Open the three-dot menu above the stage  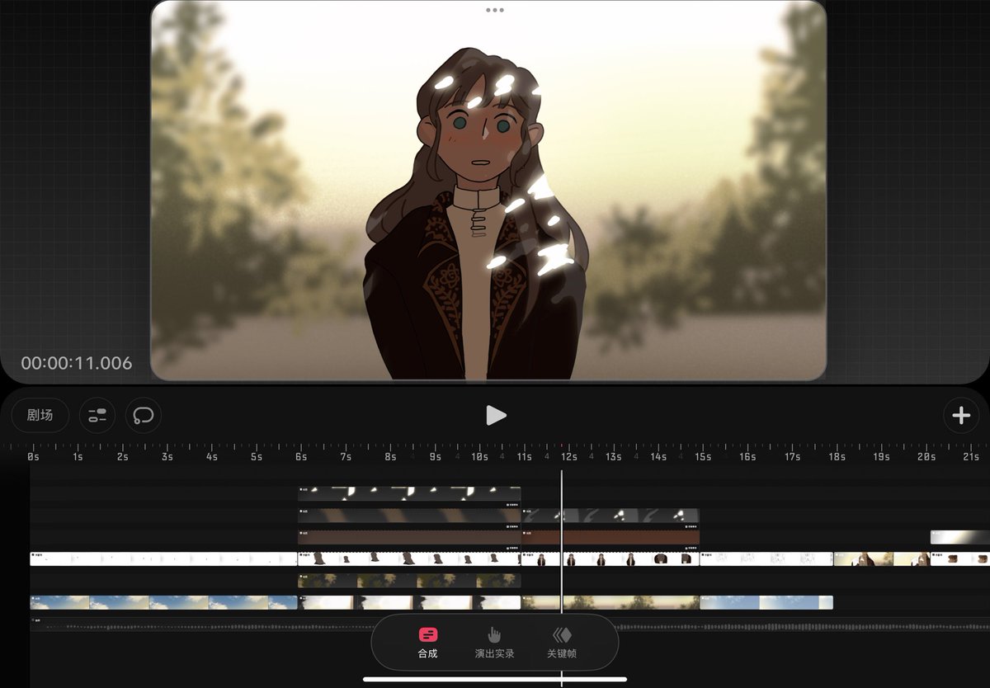pyautogui.click(x=495, y=11)
